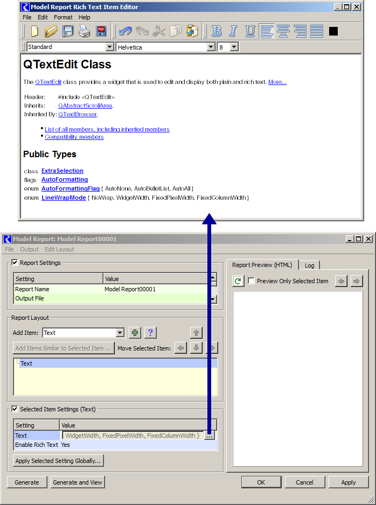The image size is (376, 505).
Task: Go to next preview page arrow
Action: click(357, 281)
